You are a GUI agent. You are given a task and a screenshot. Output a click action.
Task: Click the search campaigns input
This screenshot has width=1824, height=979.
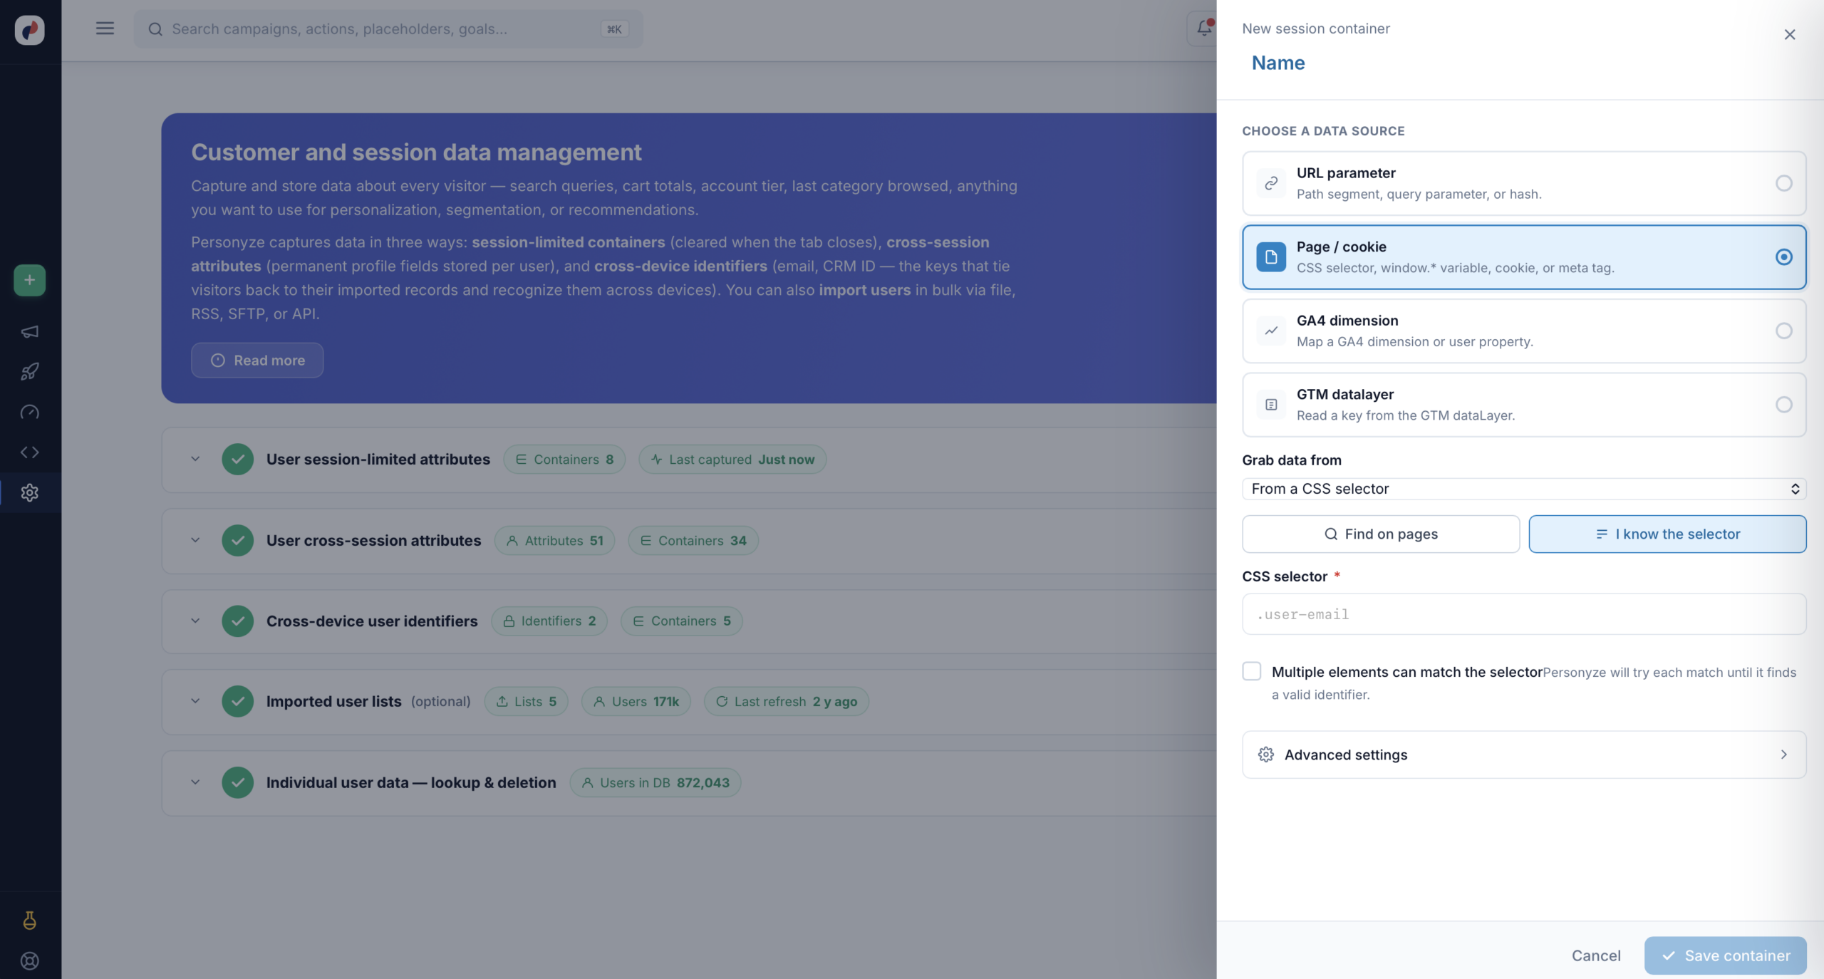(388, 29)
